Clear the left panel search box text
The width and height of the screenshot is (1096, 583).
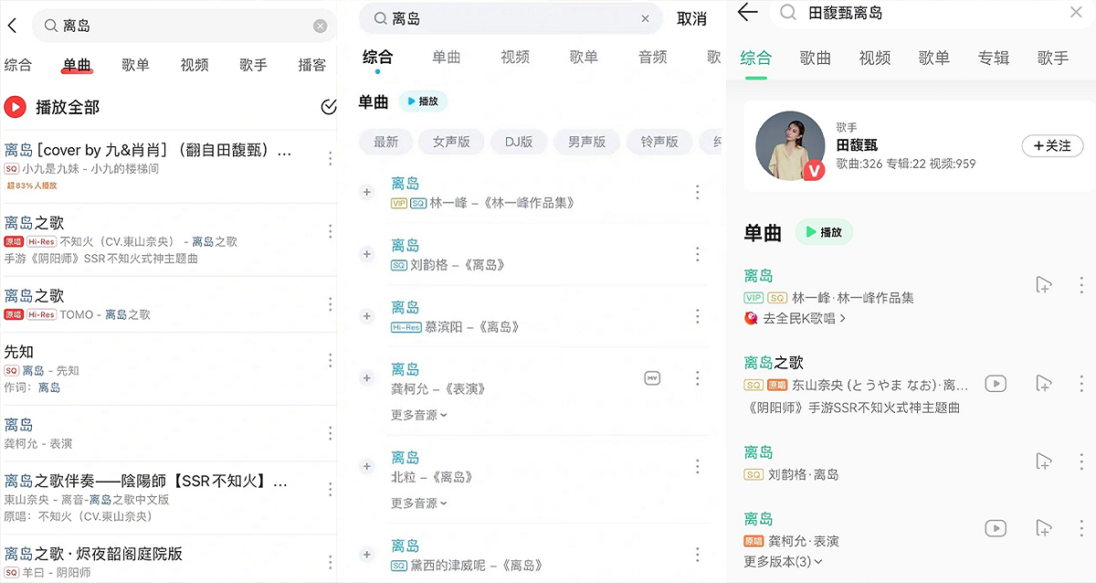coord(320,26)
